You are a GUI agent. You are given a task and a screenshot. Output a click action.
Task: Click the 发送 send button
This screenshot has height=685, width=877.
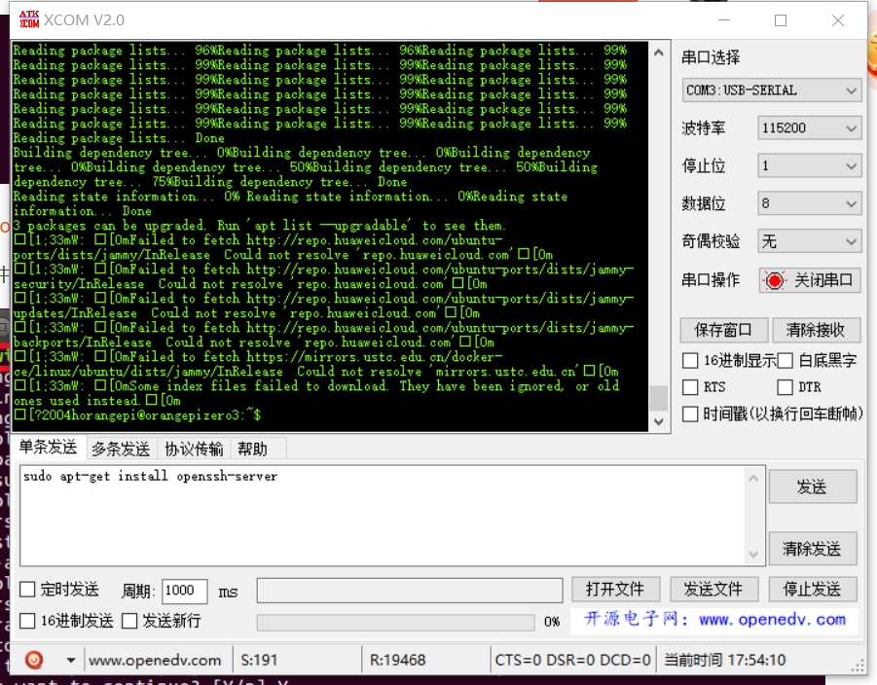click(x=813, y=487)
